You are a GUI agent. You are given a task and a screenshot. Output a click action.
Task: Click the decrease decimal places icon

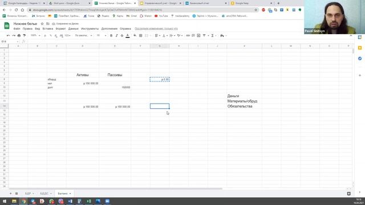click(56, 35)
